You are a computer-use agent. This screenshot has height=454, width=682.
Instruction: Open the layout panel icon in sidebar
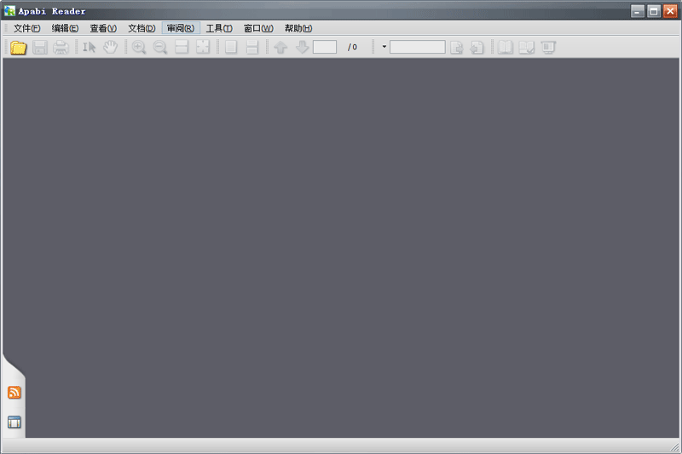click(14, 422)
